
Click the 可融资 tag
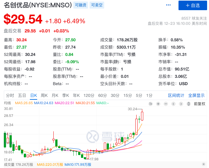click(81, 5)
